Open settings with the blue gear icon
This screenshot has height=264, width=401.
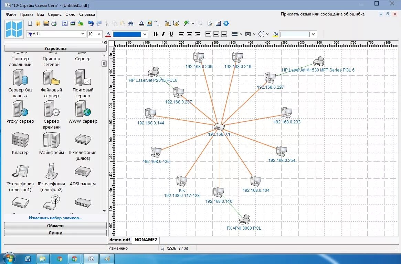(226, 23)
